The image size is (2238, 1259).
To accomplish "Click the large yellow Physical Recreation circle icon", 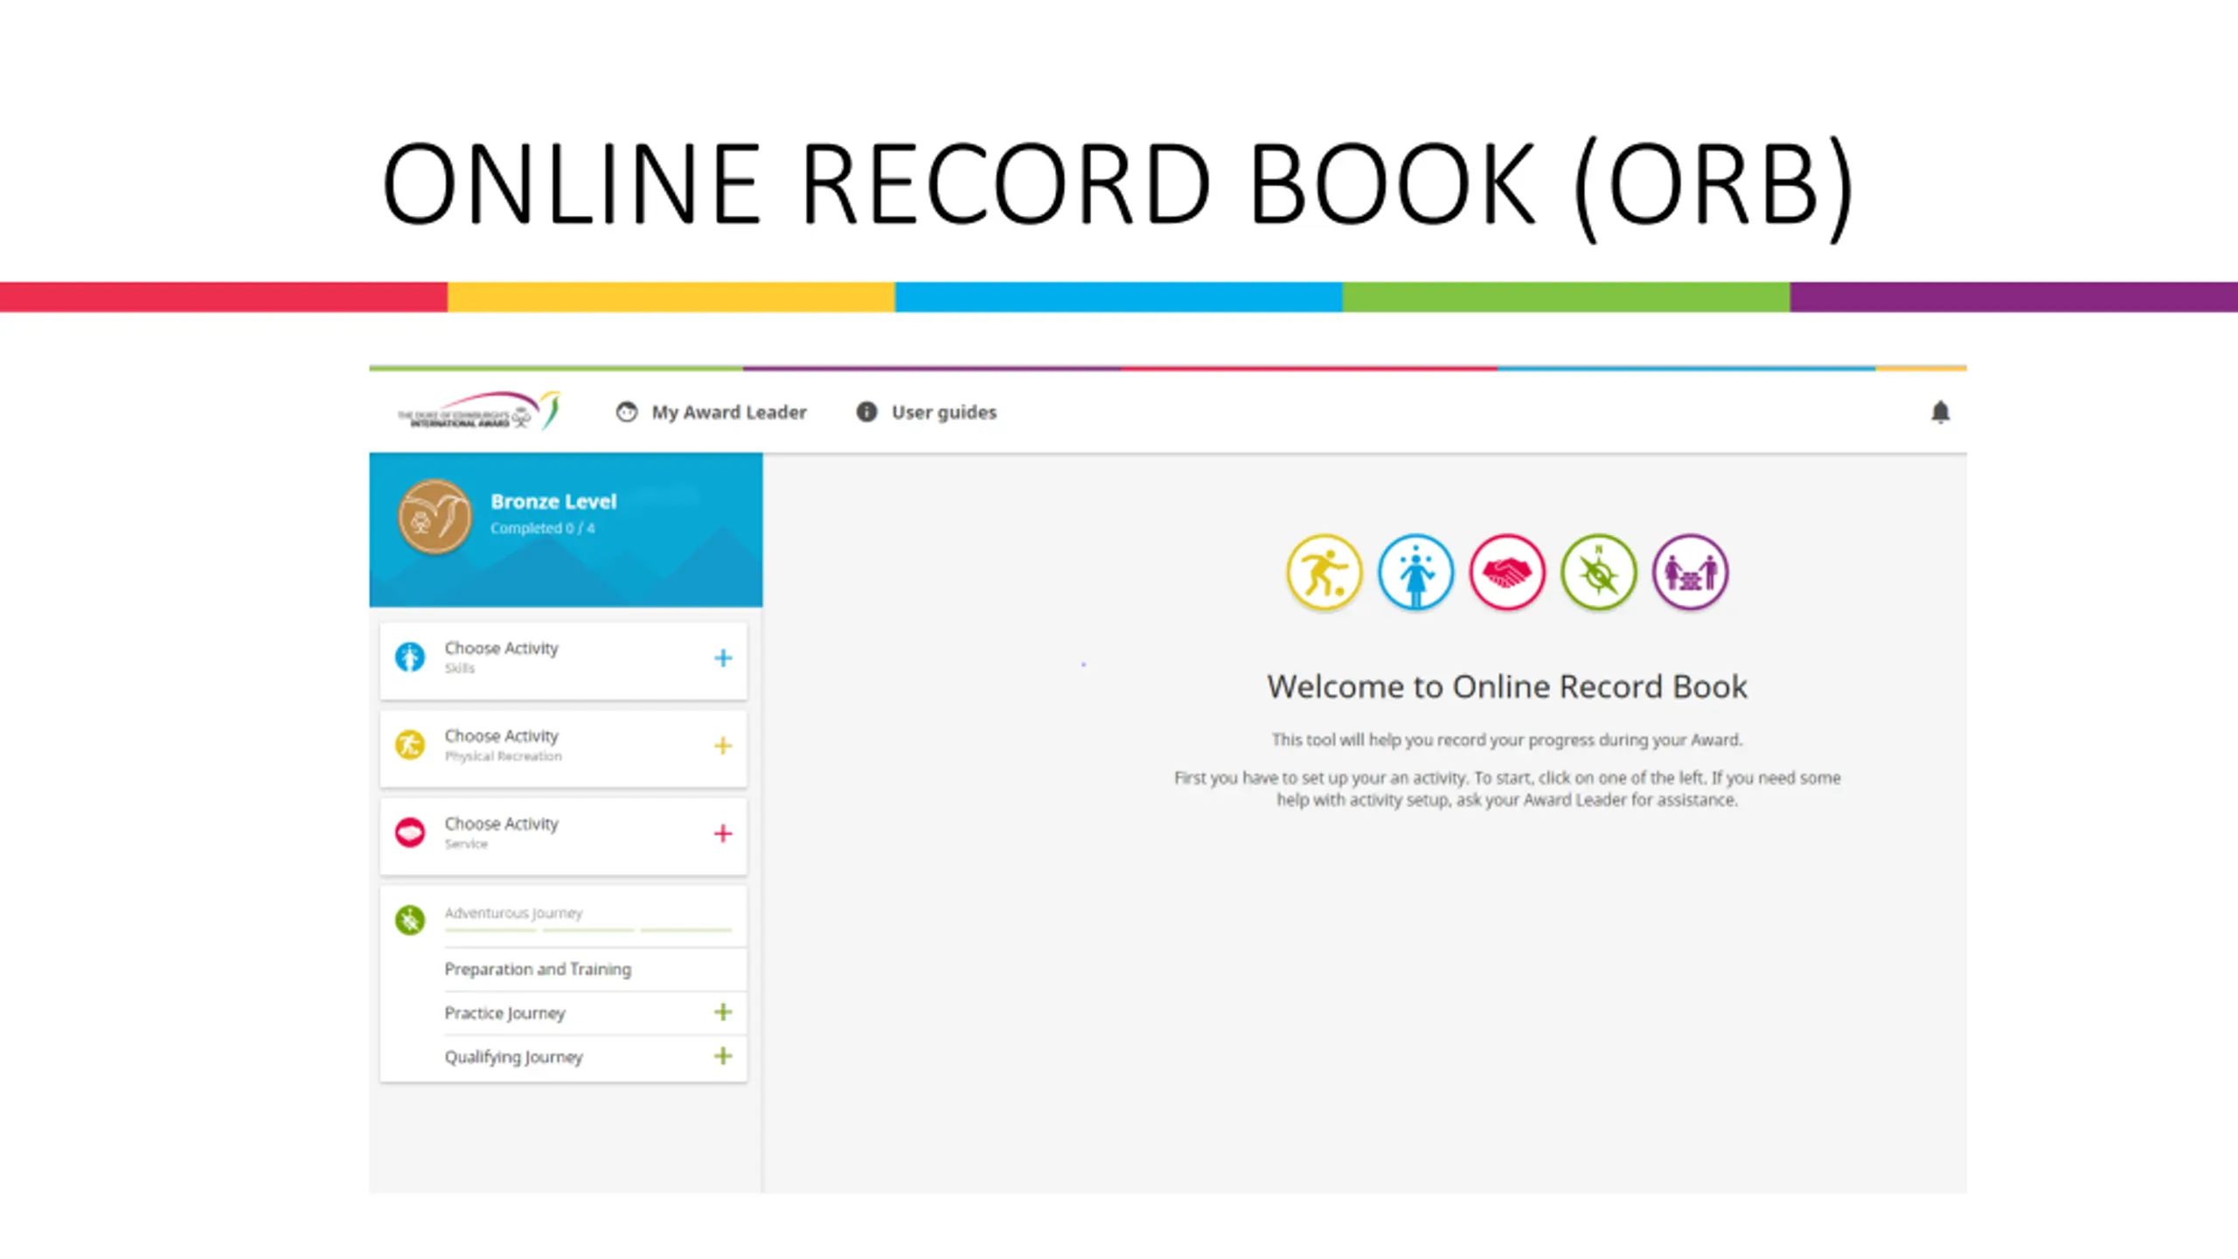I will click(x=1324, y=573).
